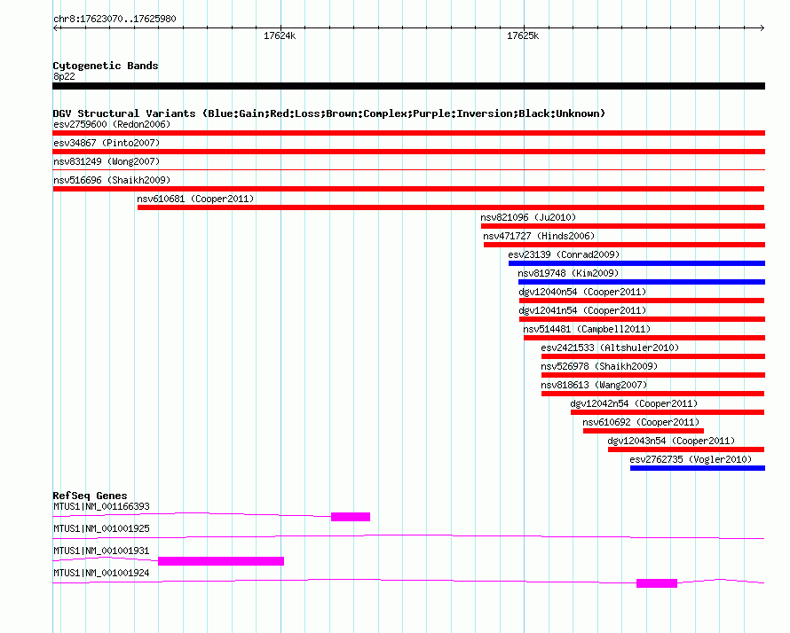Click the dgv12041n54 (Cooper2011) label

pyautogui.click(x=582, y=310)
